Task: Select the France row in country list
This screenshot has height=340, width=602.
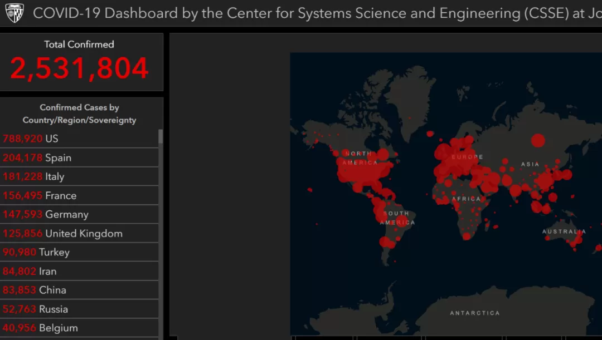Action: 79,195
